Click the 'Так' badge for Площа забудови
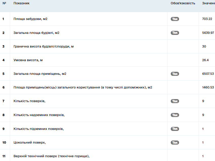215x161 pixels. pyautogui.click(x=175, y=19)
